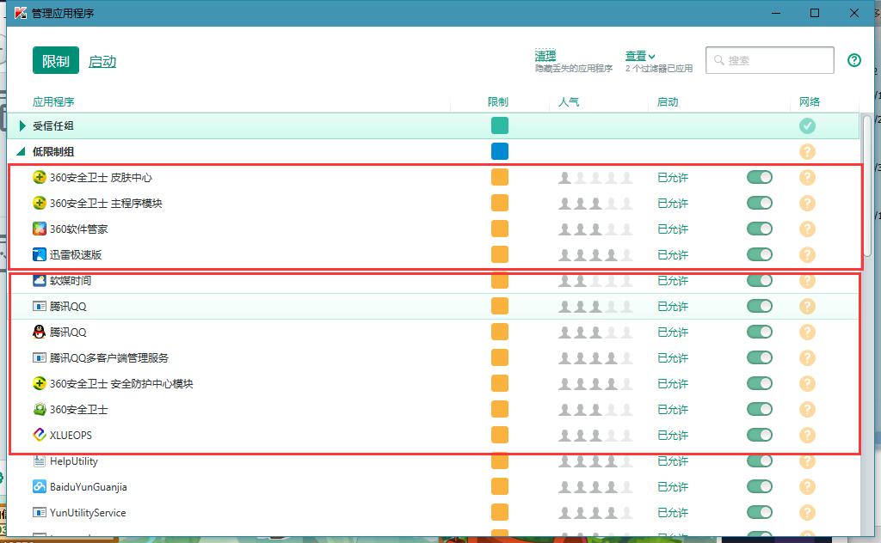881x543 pixels.
Task: Open the 查看 filter dropdown
Action: tap(640, 56)
